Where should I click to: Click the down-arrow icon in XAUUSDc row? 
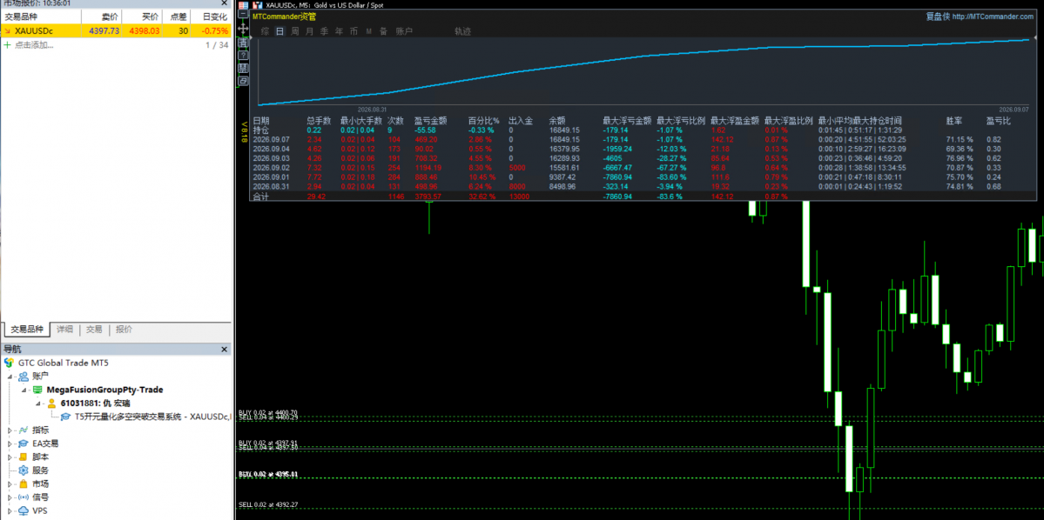click(7, 30)
